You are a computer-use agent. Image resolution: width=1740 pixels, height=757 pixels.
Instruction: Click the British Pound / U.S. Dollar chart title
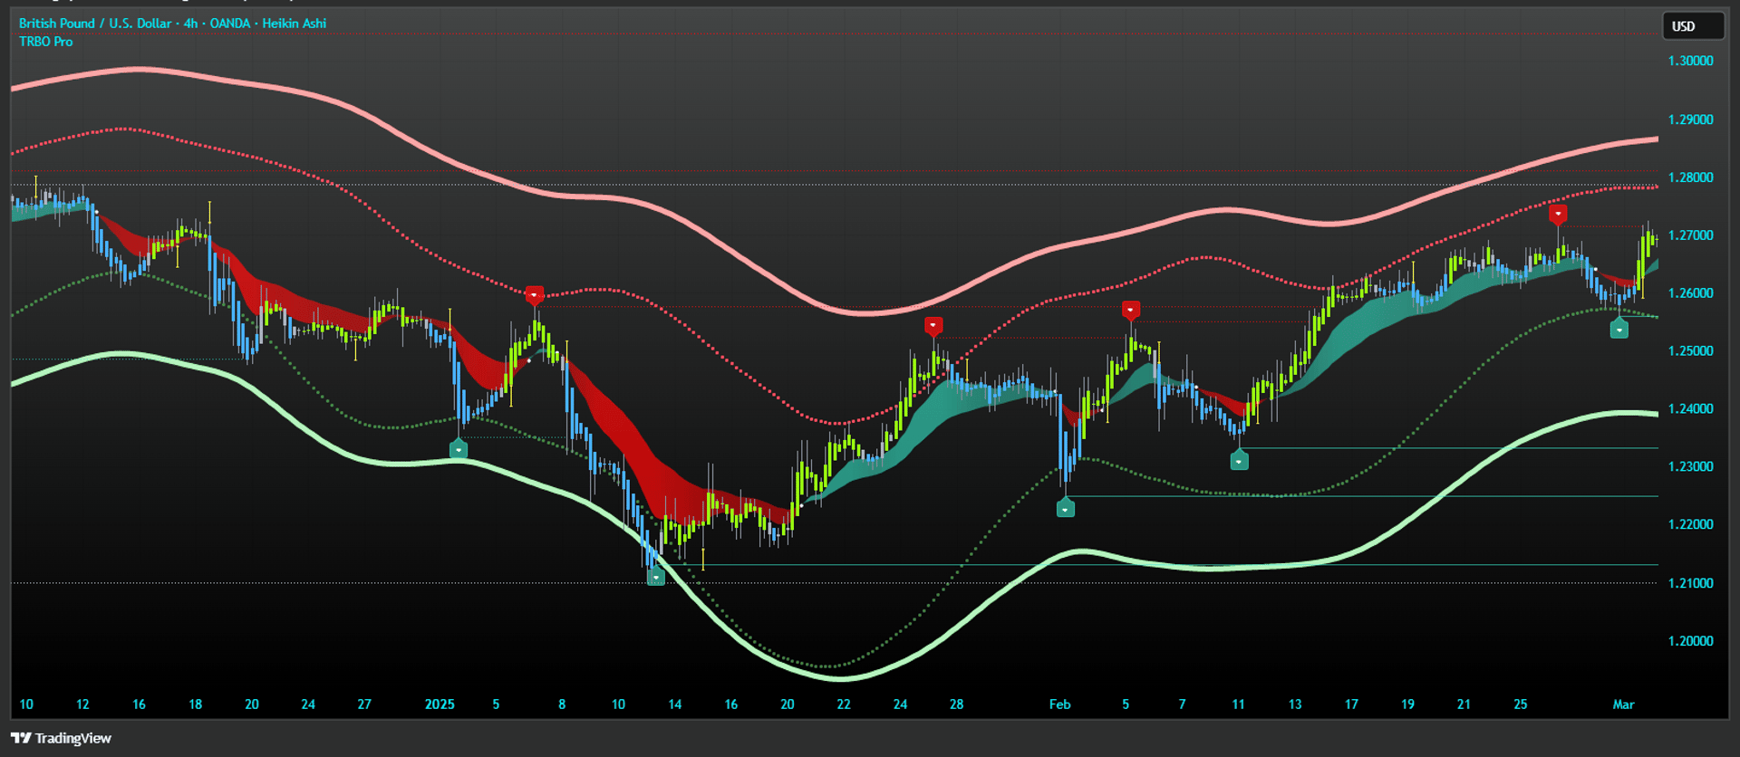click(172, 24)
